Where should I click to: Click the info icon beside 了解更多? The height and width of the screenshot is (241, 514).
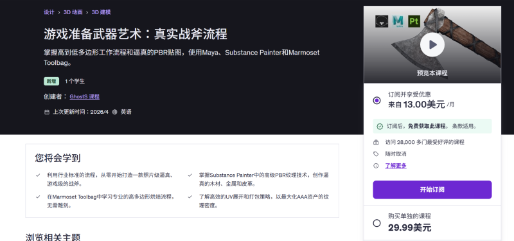click(x=376, y=166)
